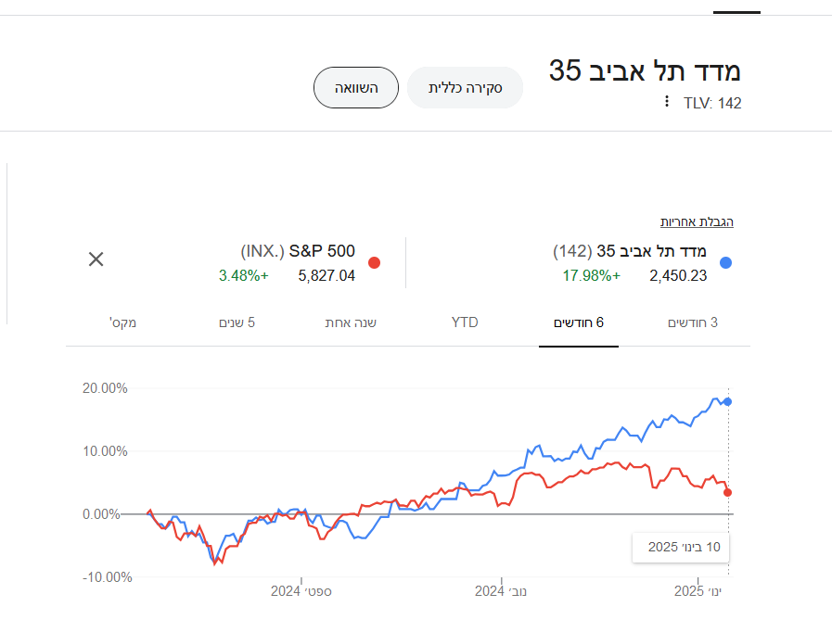Switch chart to the YTD tab
Image resolution: width=832 pixels, height=632 pixels.
click(x=465, y=322)
